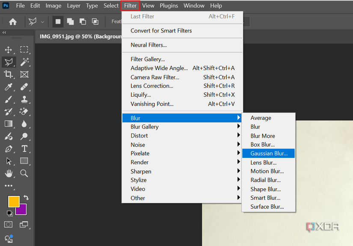Open the Edit Toolbar three-dots menu
The width and height of the screenshot is (353, 246).
pos(9,186)
